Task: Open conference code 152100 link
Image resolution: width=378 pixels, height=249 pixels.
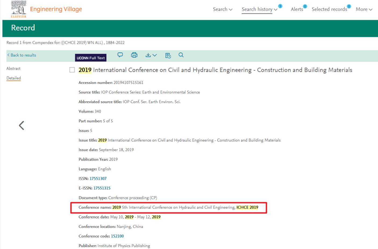Action: pos(117,236)
